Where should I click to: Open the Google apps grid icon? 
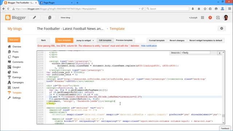(x=202, y=18)
